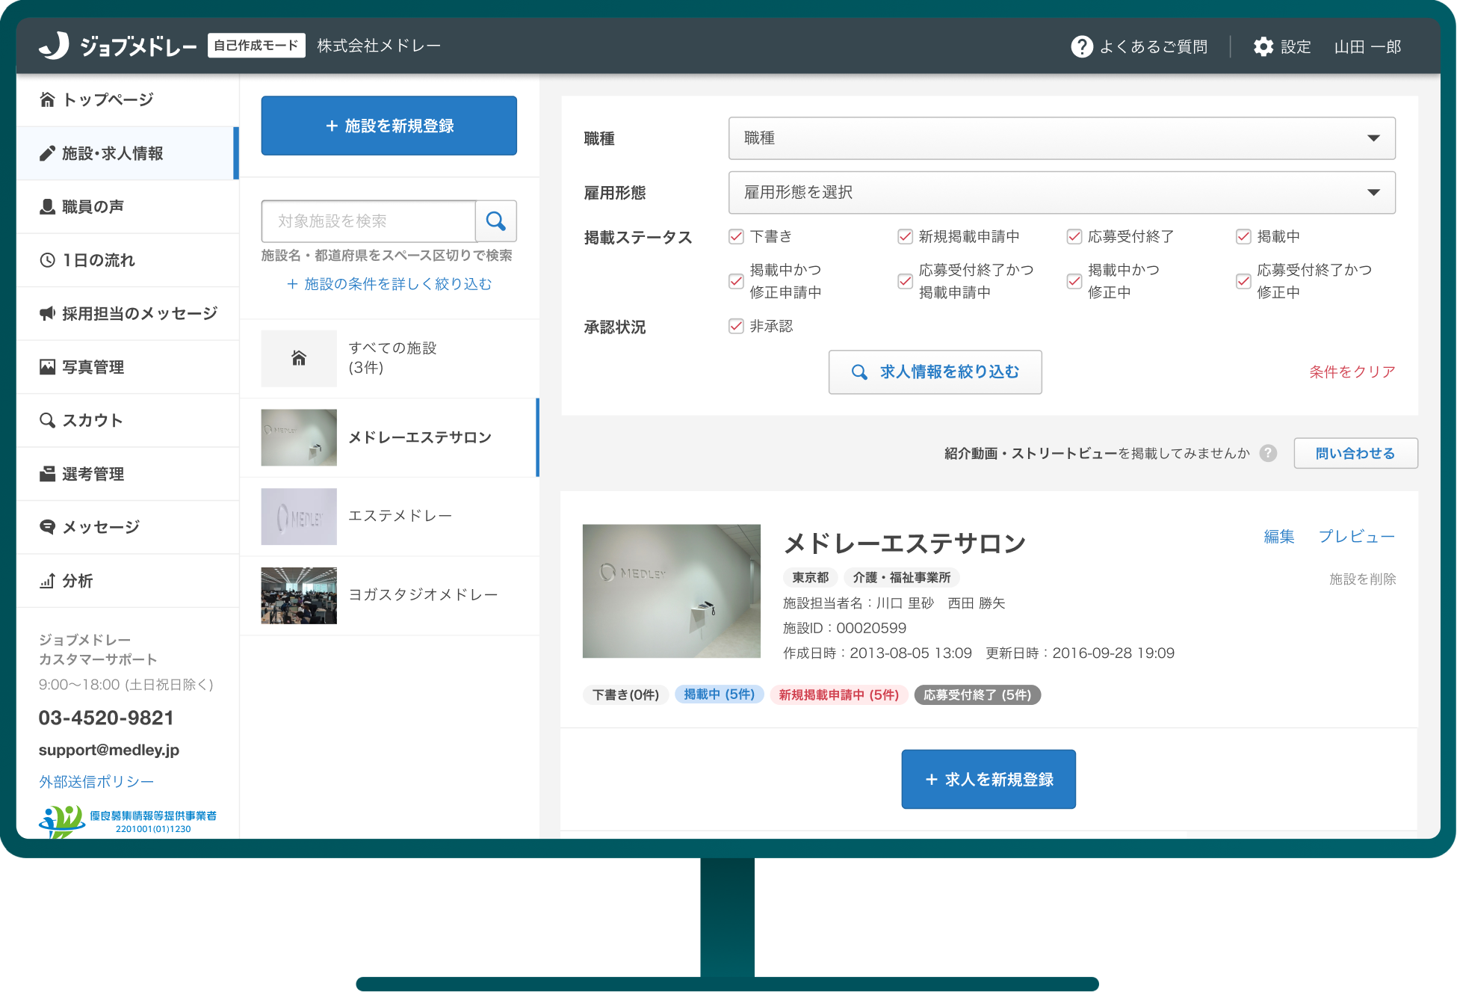The width and height of the screenshot is (1457, 992).
Task: Open 職員の声 menu item
Action: point(128,206)
